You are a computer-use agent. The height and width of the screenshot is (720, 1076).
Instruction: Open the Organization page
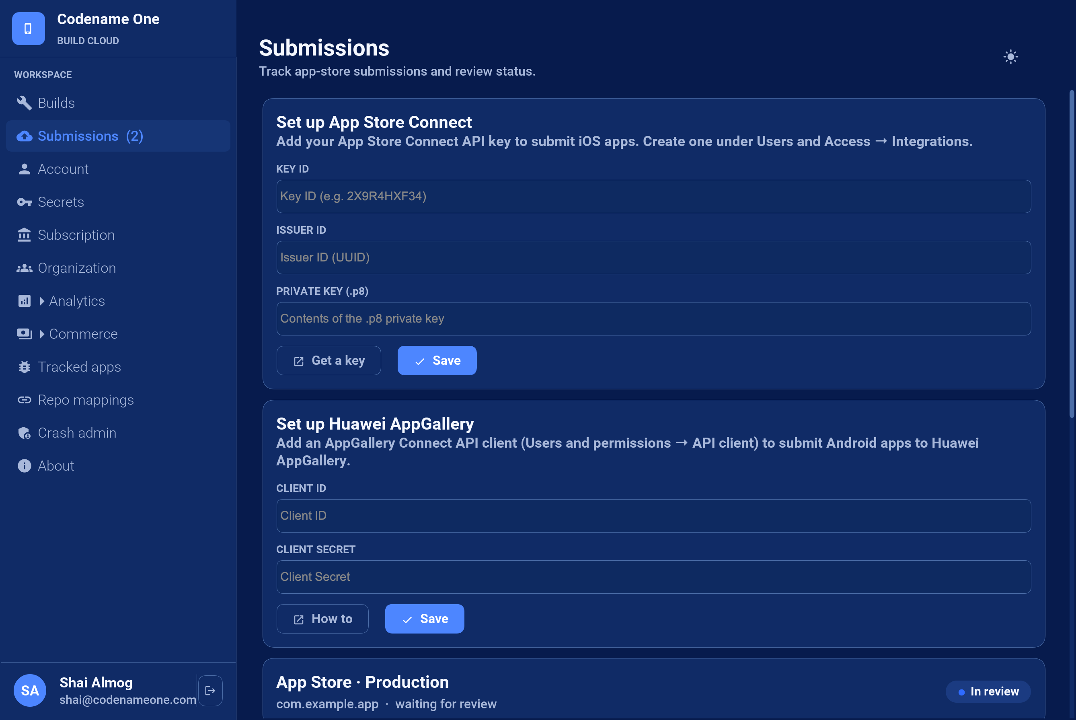pos(118,268)
